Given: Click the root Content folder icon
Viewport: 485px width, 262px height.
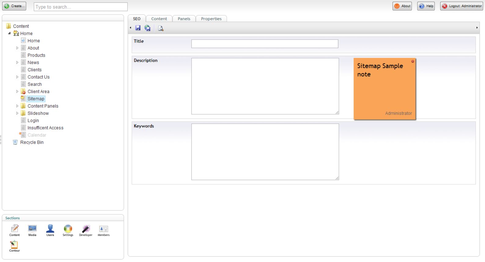Looking at the screenshot, I should (x=9, y=26).
